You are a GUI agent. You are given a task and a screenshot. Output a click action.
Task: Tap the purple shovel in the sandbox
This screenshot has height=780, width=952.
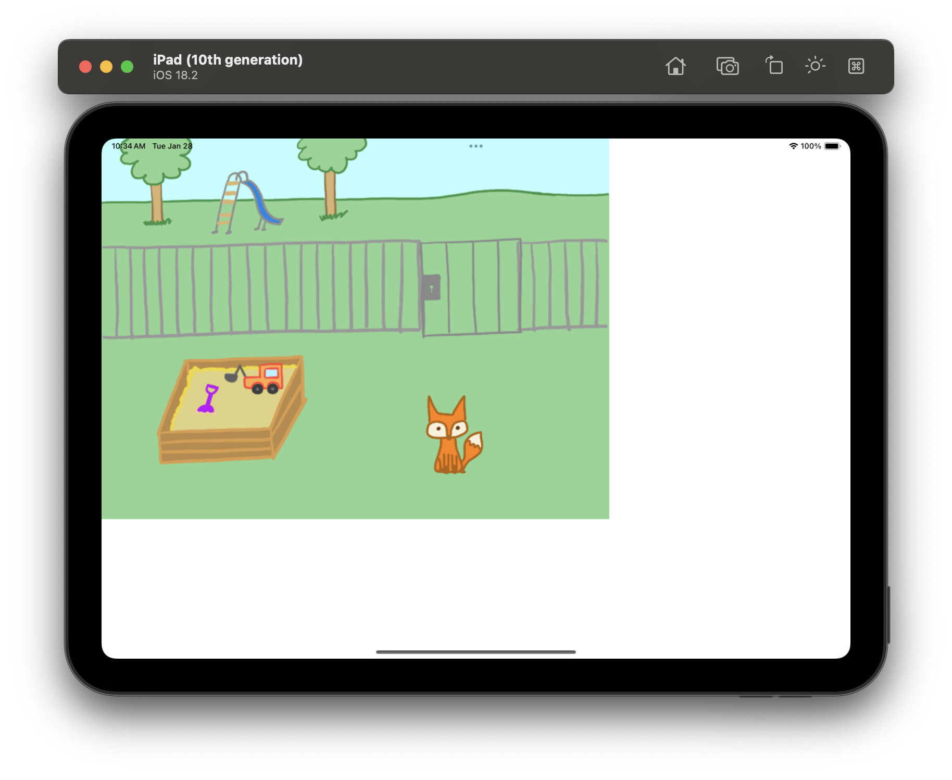[x=208, y=399]
